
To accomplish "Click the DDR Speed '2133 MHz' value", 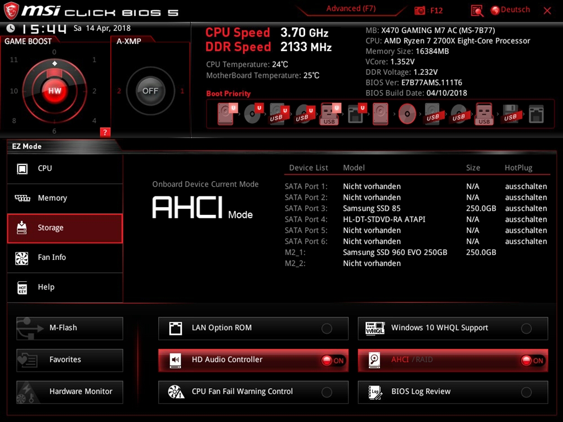I will tap(306, 47).
